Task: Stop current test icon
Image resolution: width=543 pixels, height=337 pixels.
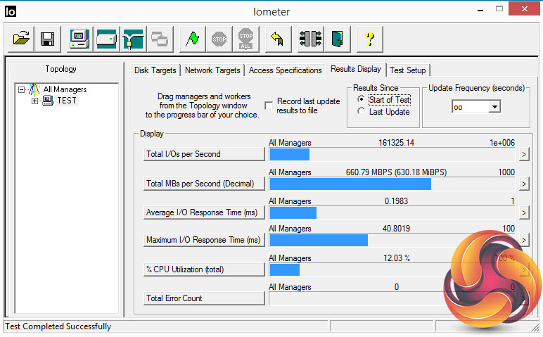Action: [x=219, y=39]
